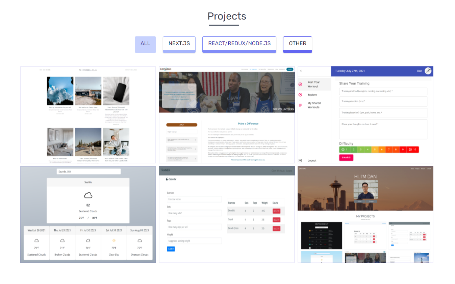Click the blue SUBMIT button

tap(171, 249)
